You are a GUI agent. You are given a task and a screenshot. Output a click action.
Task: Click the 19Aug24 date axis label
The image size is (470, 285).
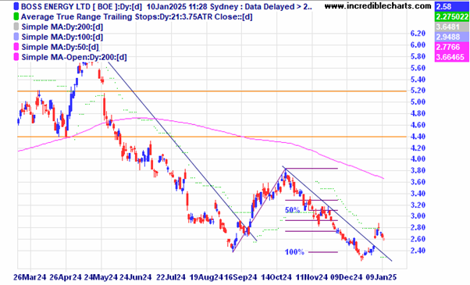pos(207,277)
